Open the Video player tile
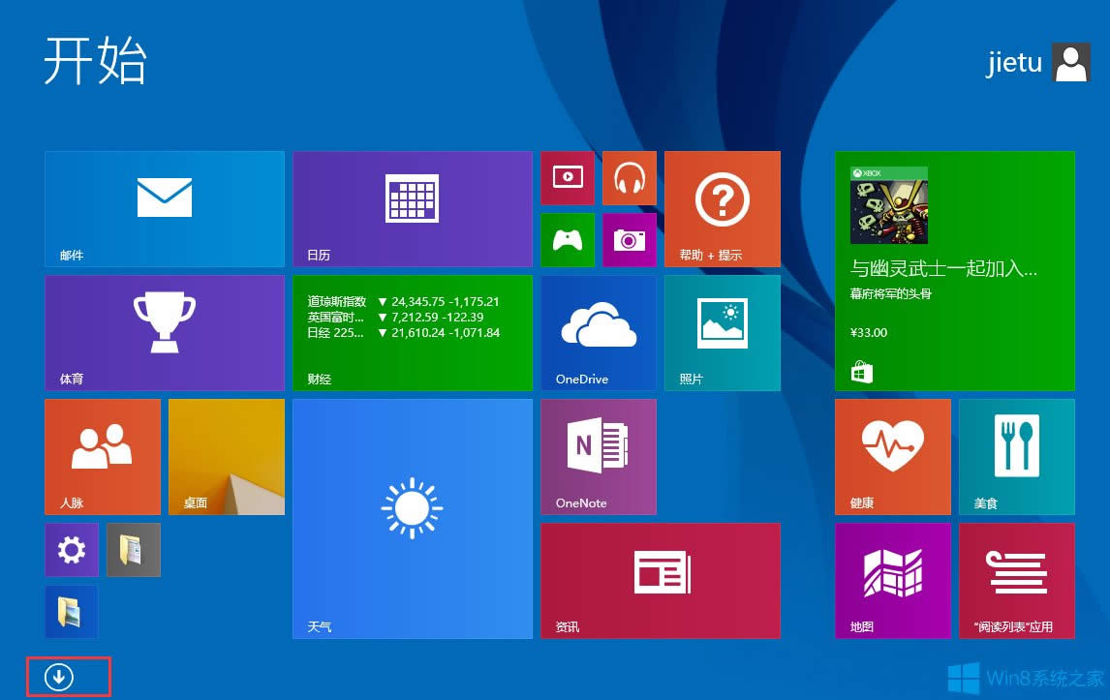 pos(567,178)
